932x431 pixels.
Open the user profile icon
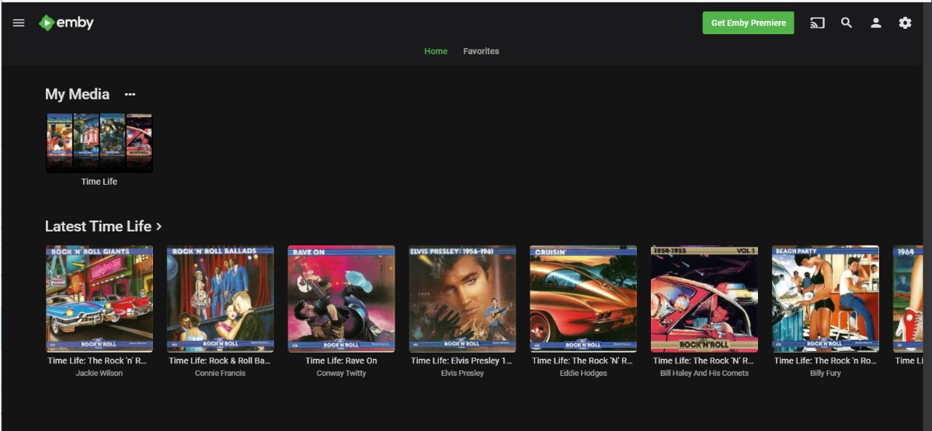coord(876,23)
